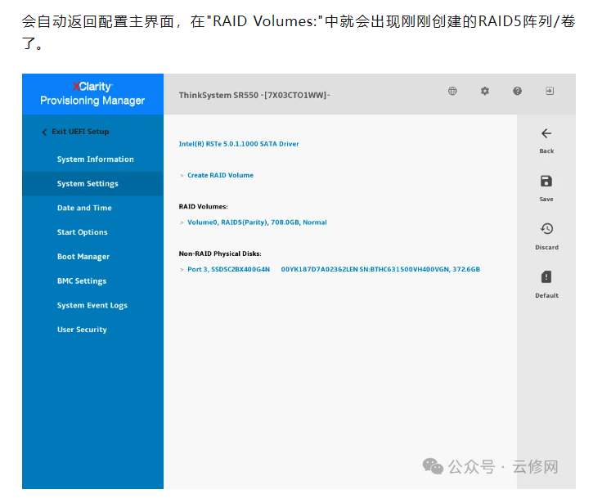Click the exit icon in top bar
This screenshot has width=611, height=503.
click(x=550, y=91)
